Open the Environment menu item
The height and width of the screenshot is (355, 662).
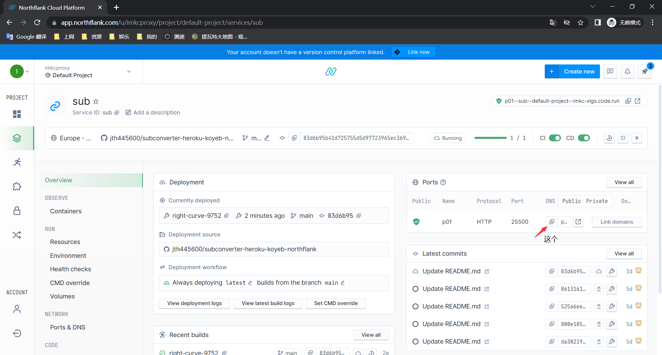pyautogui.click(x=68, y=255)
